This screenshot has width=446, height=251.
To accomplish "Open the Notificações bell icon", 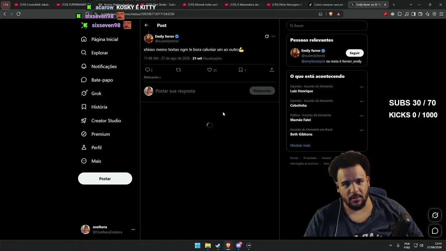I will point(84,66).
